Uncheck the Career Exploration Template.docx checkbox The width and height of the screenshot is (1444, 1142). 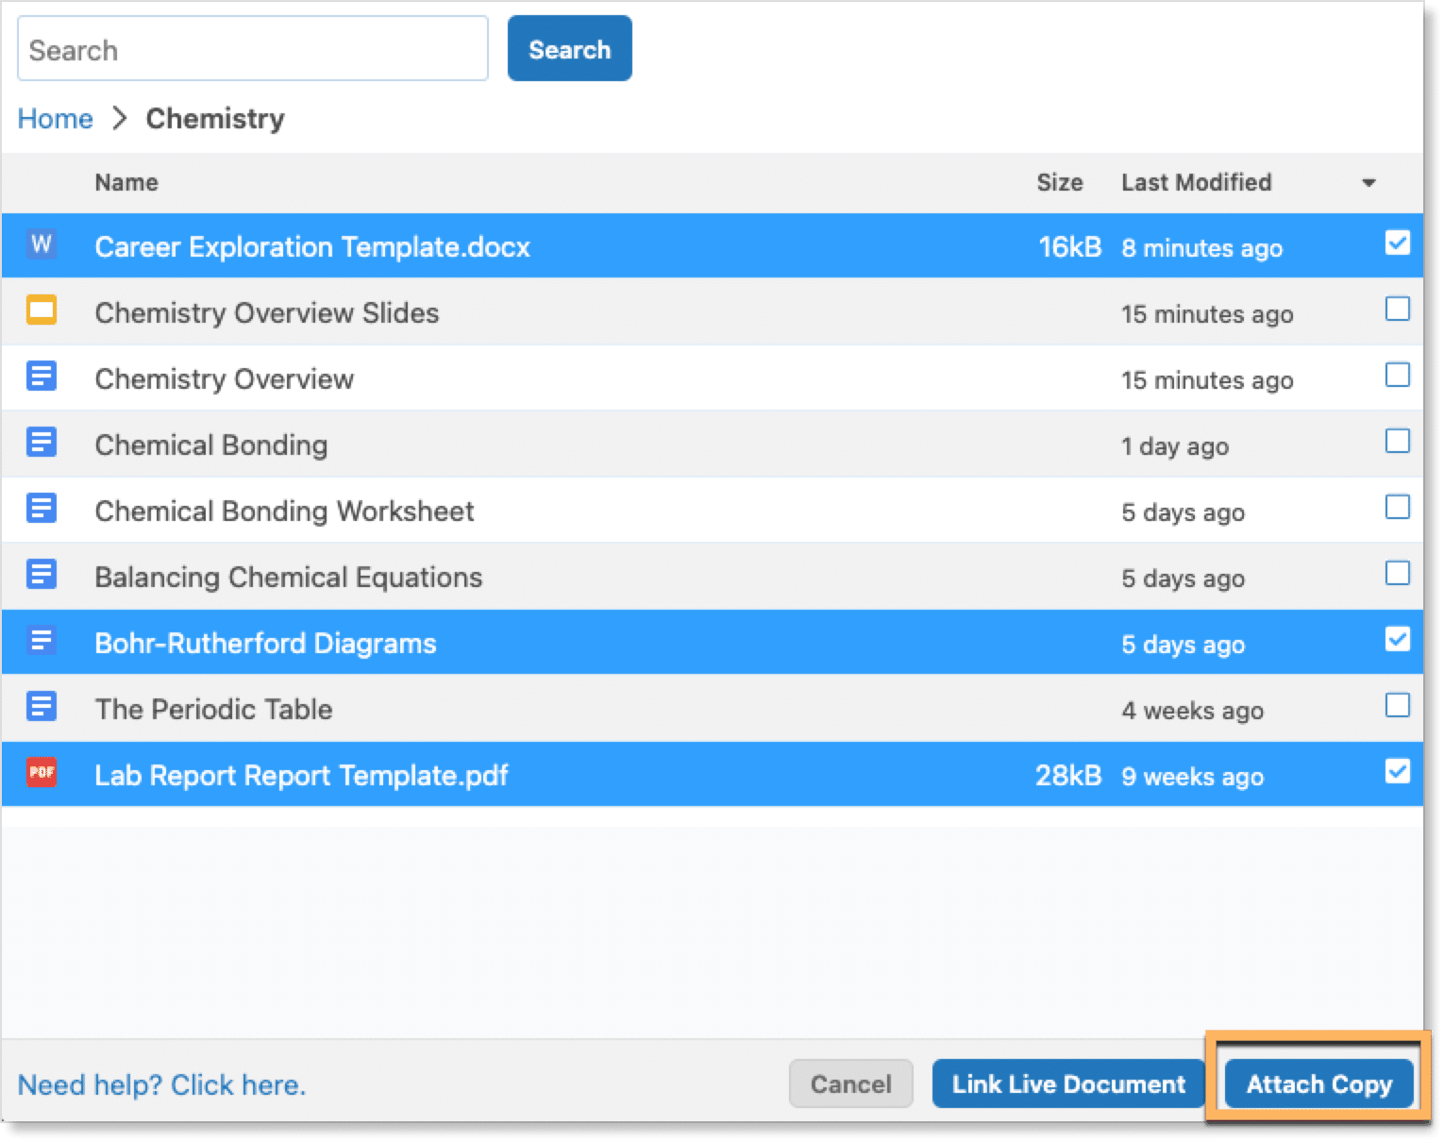(1397, 244)
